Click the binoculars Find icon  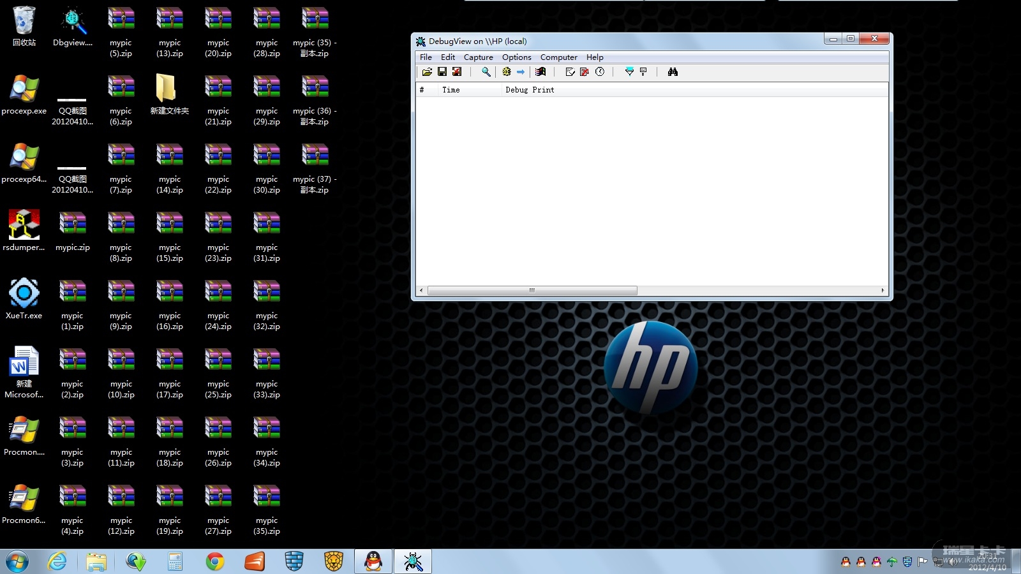673,72
